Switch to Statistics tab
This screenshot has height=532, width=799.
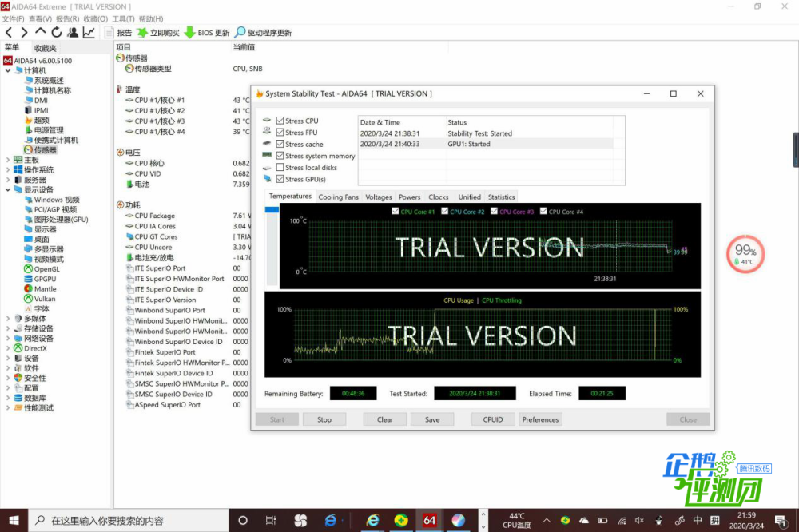pyautogui.click(x=502, y=197)
